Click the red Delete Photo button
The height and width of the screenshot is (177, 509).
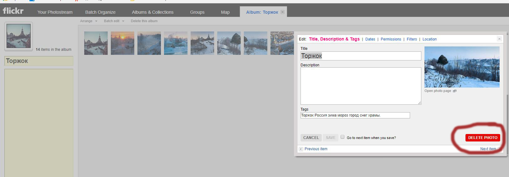(483, 138)
